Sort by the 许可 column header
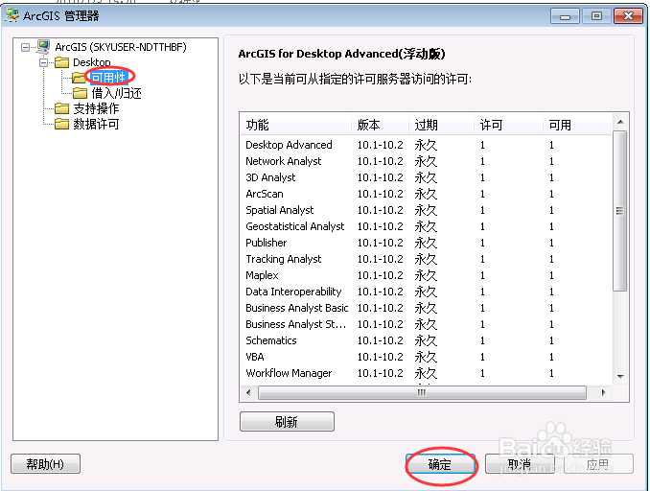 (508, 125)
